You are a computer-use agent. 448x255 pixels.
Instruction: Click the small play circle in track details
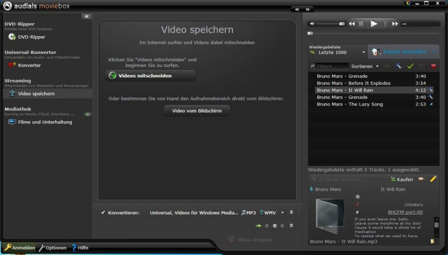[x=357, y=197]
